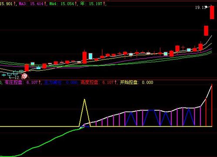This screenshot has height=157, width=217.
Task: Click the round red signal marker near 12.8
Action: coord(24,76)
